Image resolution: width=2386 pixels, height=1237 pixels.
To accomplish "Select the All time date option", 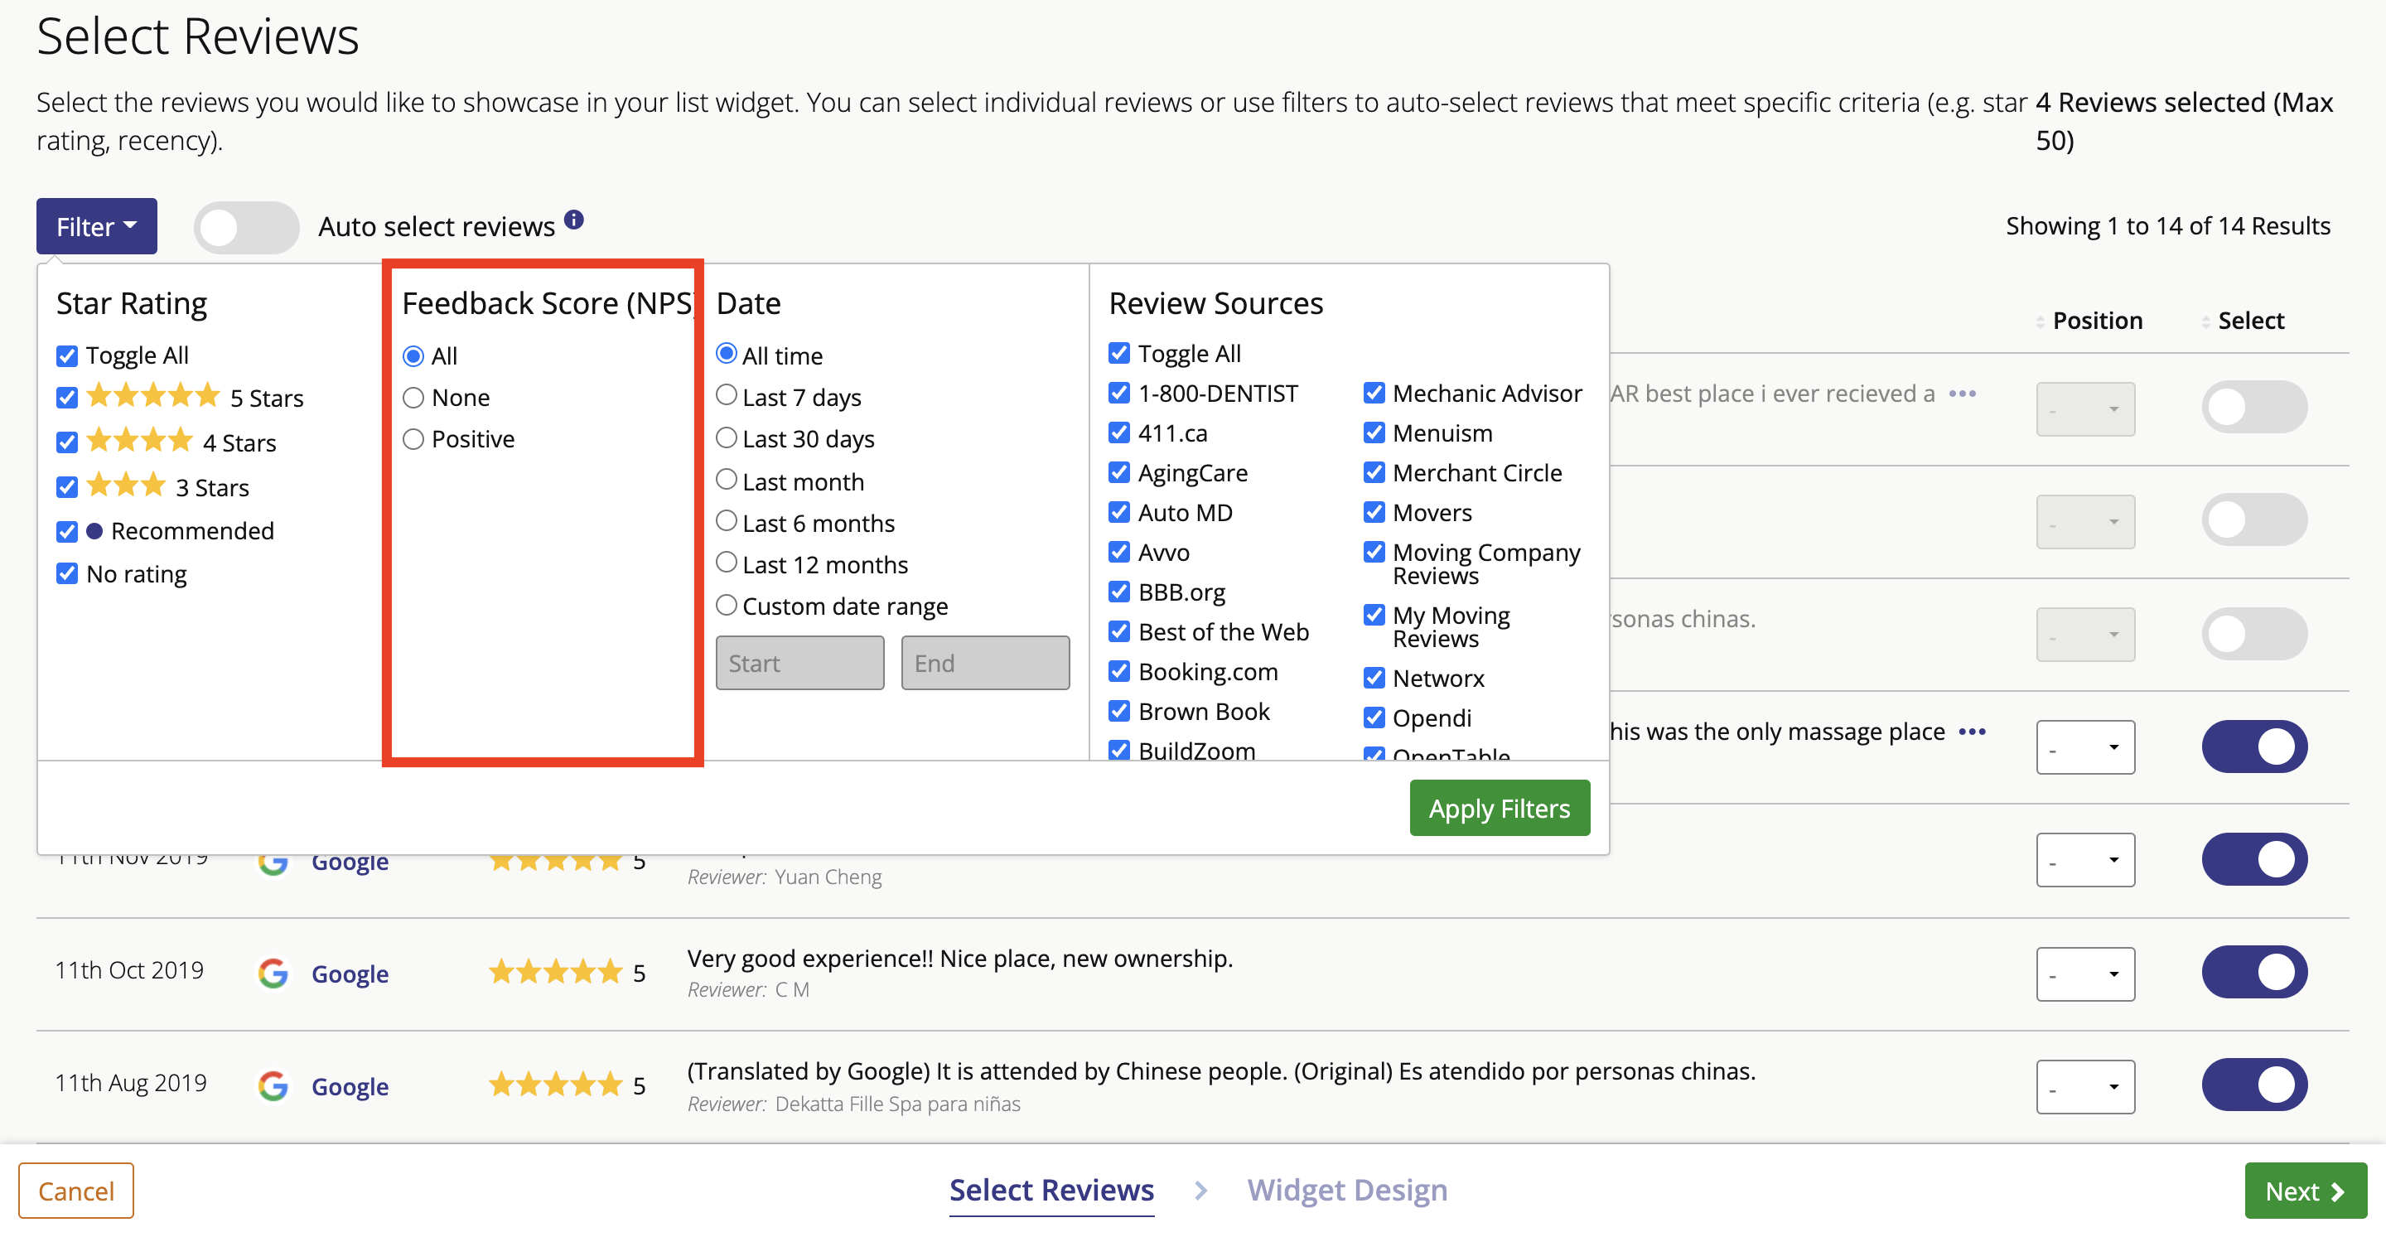I will [x=727, y=353].
